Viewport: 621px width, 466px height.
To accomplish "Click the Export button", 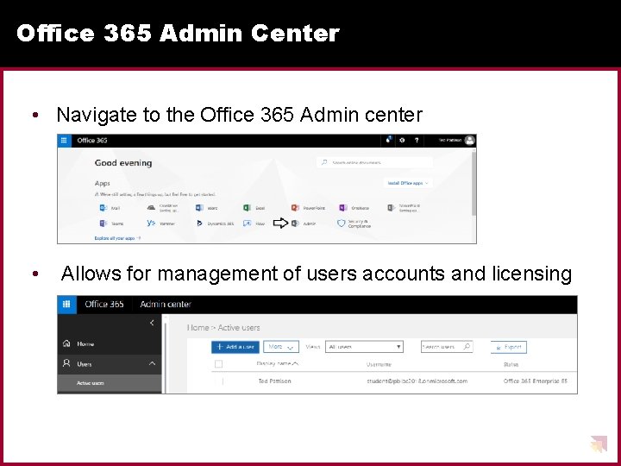I will pos(509,347).
